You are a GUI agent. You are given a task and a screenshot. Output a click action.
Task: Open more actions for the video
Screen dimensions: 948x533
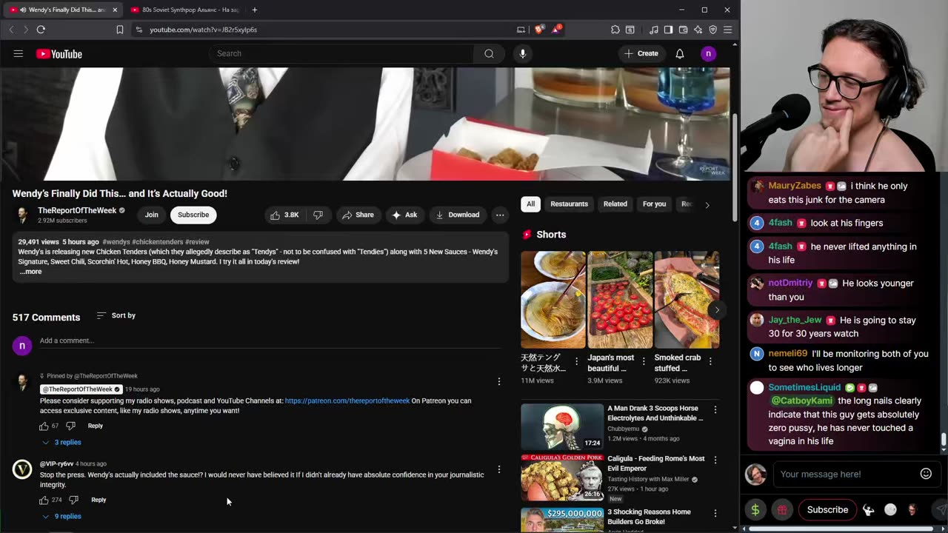click(500, 215)
